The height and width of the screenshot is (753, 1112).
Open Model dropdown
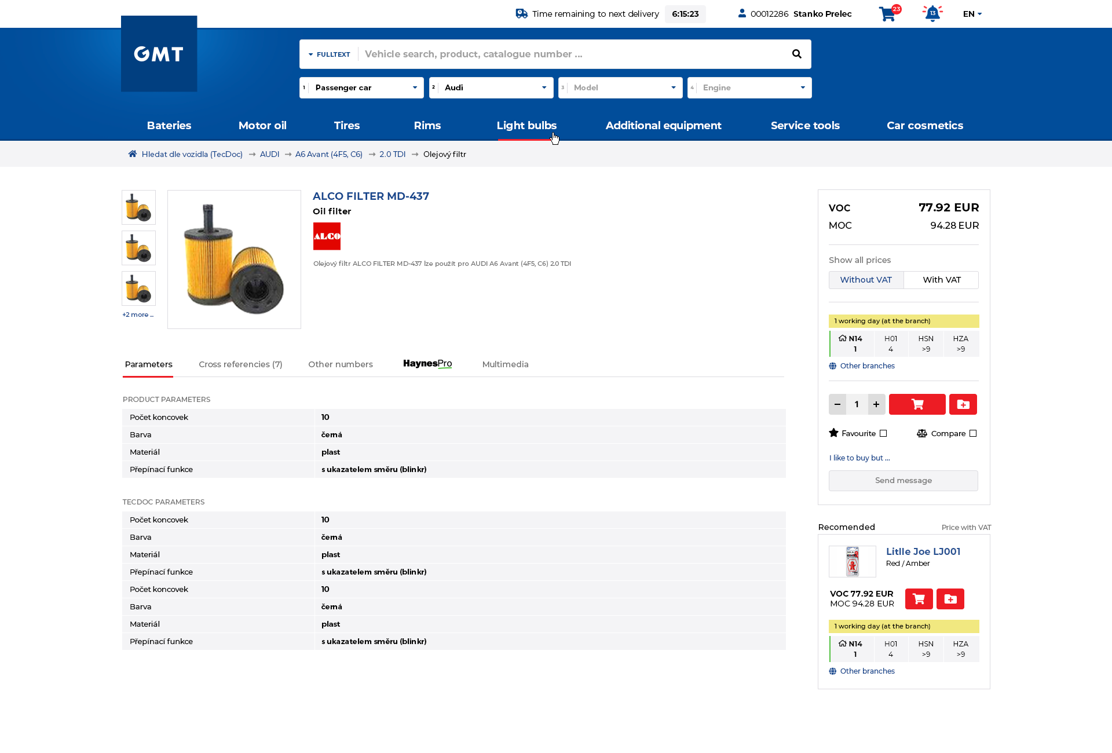coord(620,87)
